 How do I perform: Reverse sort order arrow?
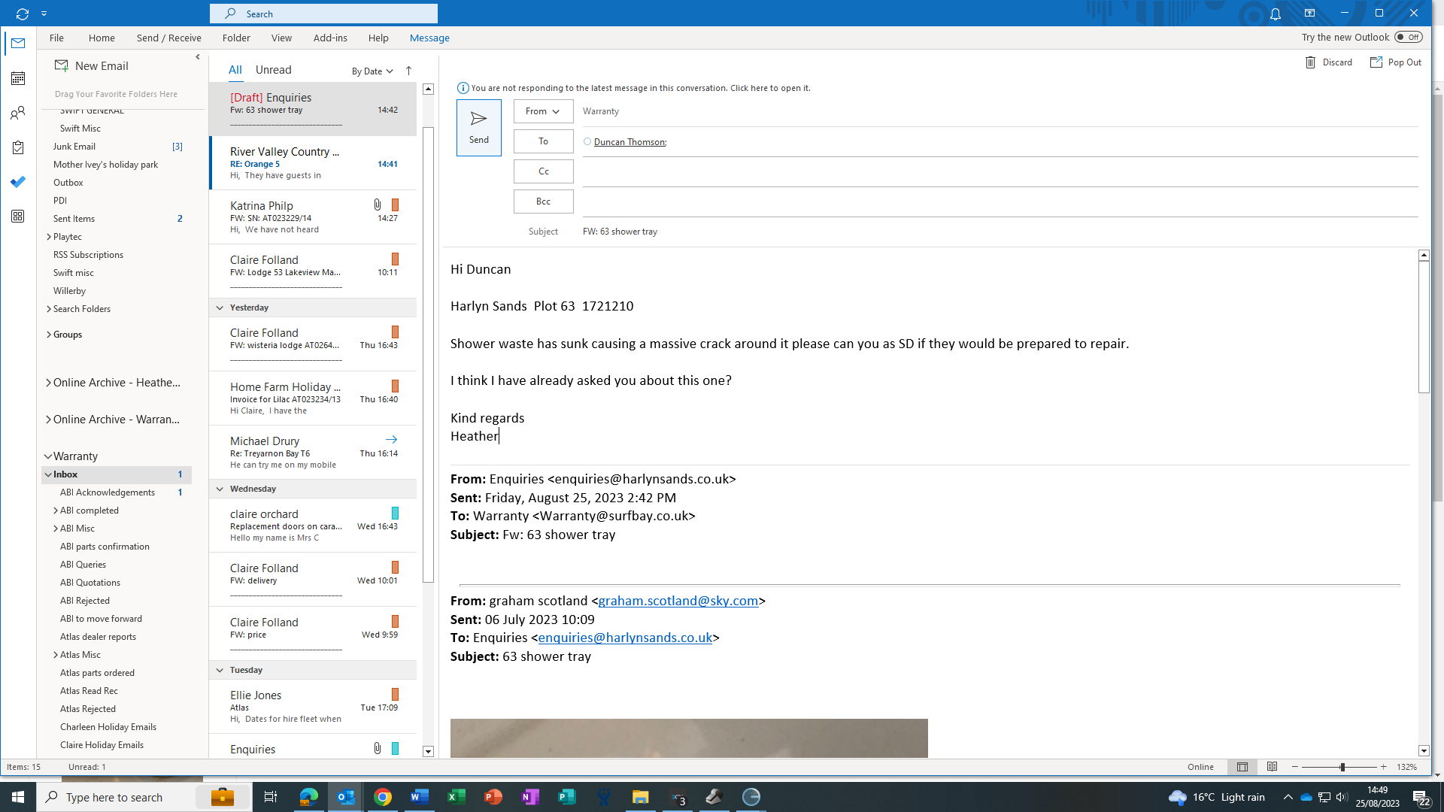tap(408, 71)
